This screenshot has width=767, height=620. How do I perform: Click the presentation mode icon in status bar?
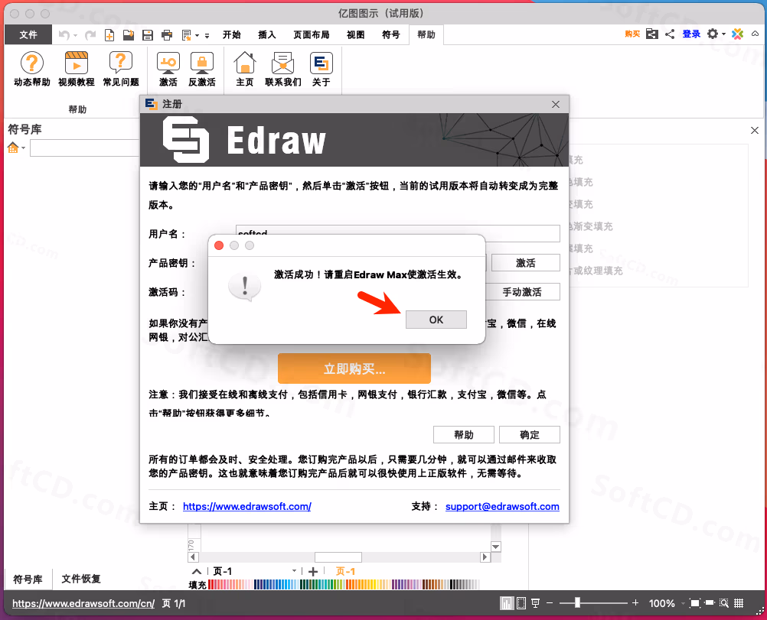[x=536, y=603]
